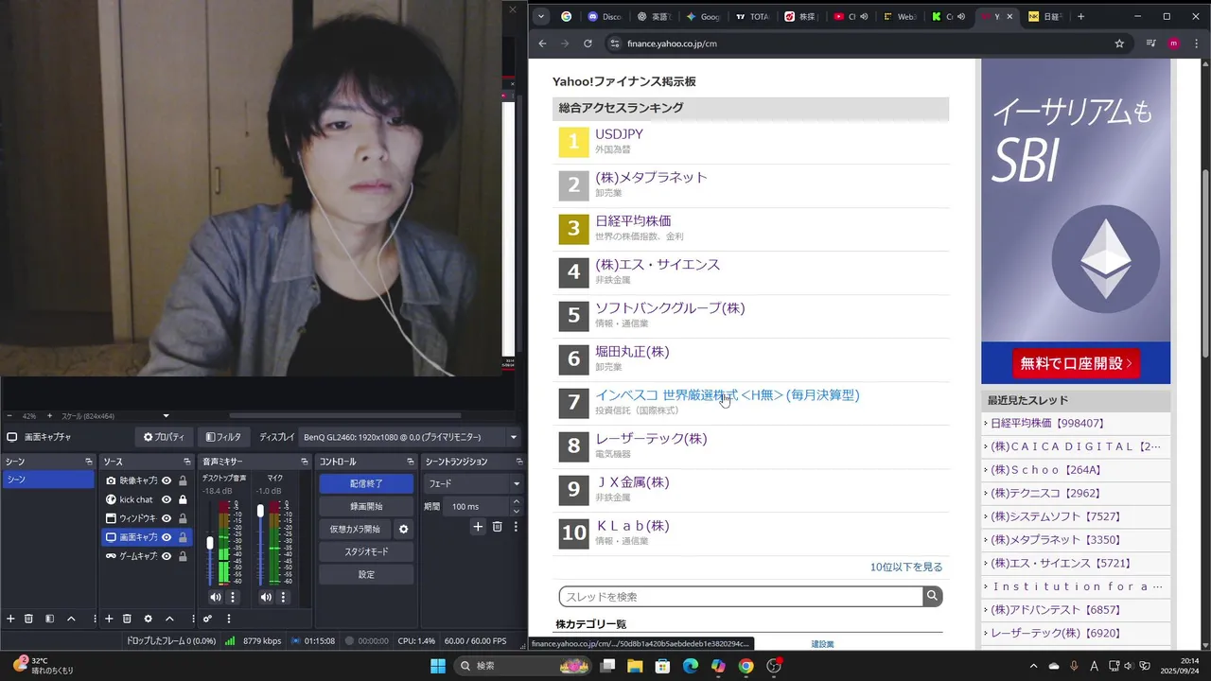The height and width of the screenshot is (681, 1211).
Task: Toggle visibility of ウィンドウキャプチャ source
Action: 167,518
